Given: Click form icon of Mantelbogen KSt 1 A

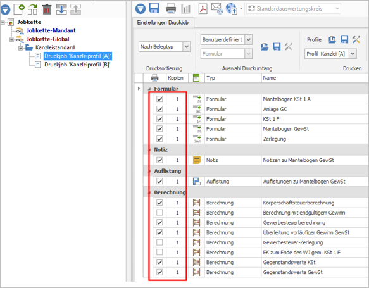Looking at the screenshot, I should 197,99.
